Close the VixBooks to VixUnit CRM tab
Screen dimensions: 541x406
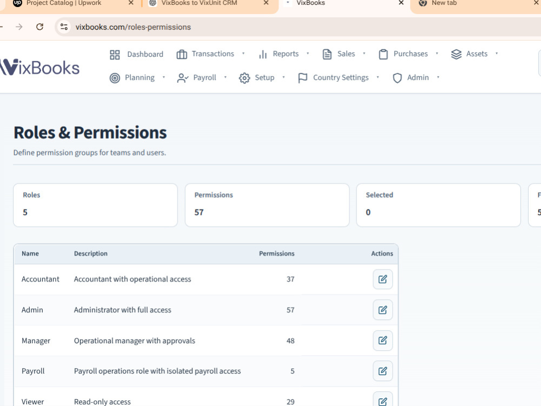coord(266,3)
